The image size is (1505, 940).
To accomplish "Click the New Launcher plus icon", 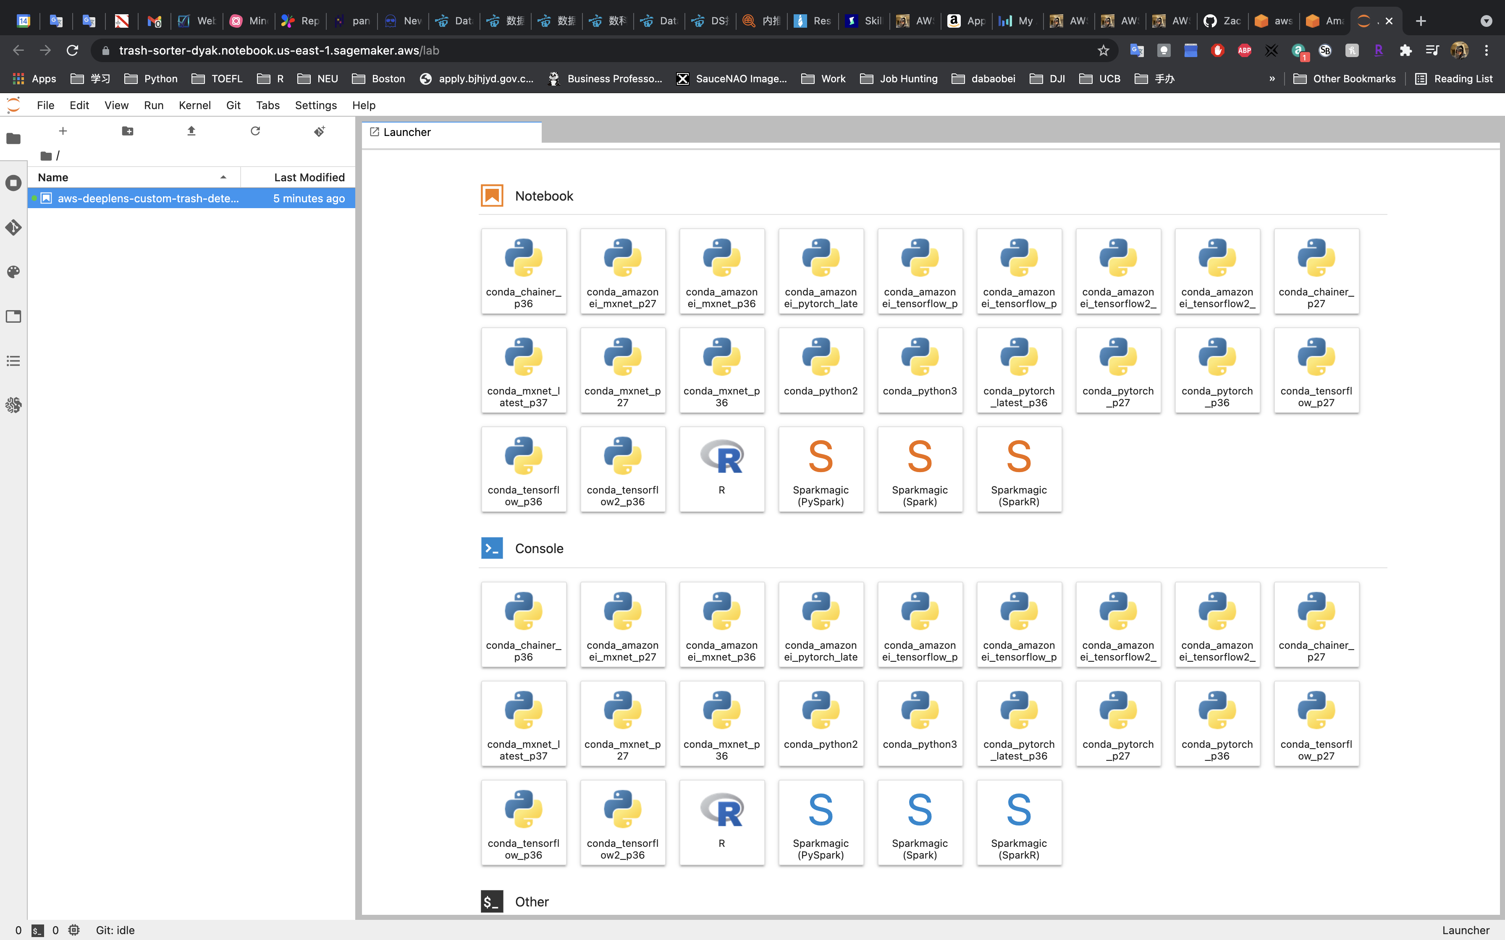I will [x=63, y=131].
